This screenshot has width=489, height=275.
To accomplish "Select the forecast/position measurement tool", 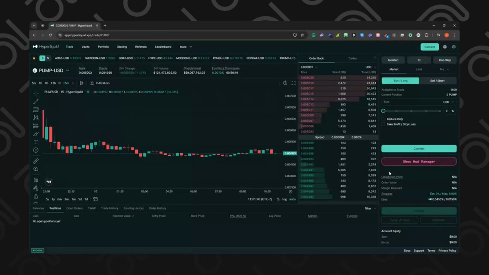I will [36, 126].
